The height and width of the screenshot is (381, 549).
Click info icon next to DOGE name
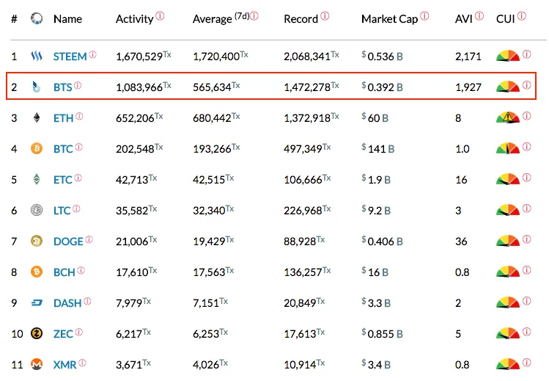(89, 239)
